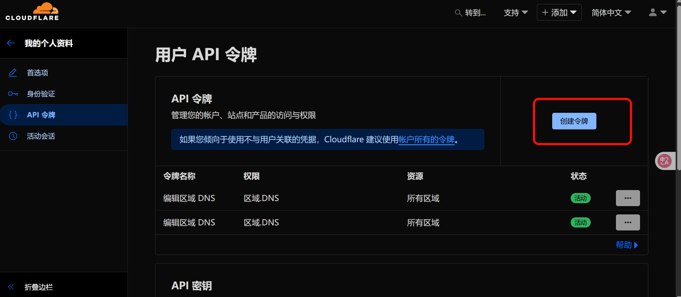Expand the 帮助 link below table
The image size is (681, 297).
click(626, 245)
